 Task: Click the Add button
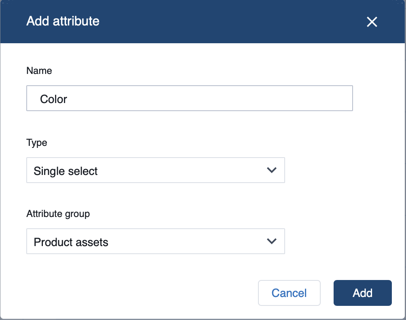(x=362, y=293)
